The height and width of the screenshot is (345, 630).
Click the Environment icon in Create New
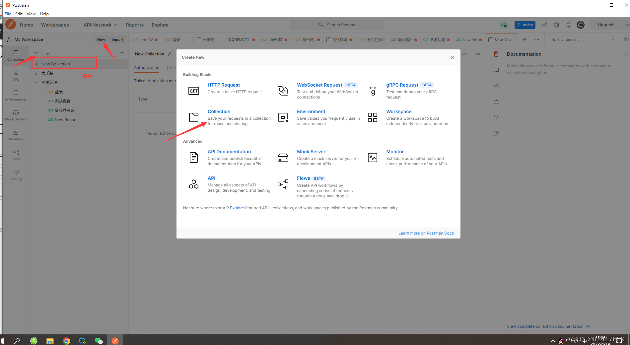pos(283,117)
